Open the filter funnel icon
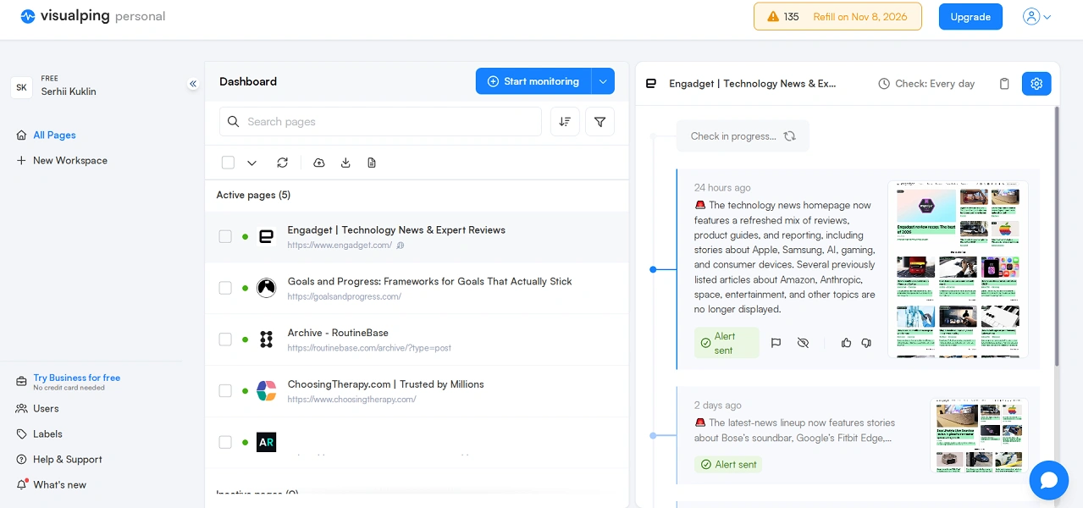This screenshot has width=1083, height=508. click(x=600, y=122)
